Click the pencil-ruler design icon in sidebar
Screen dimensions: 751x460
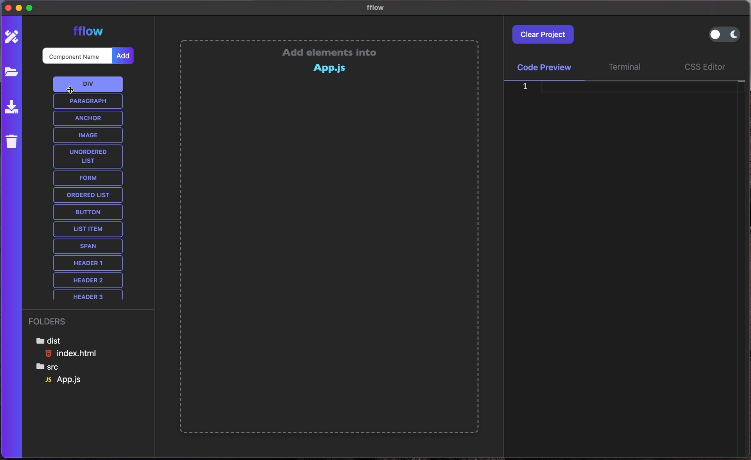tap(11, 37)
